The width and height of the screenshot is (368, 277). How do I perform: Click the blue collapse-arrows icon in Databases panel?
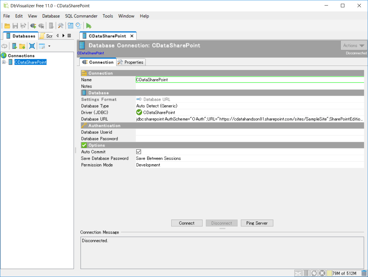point(32,46)
